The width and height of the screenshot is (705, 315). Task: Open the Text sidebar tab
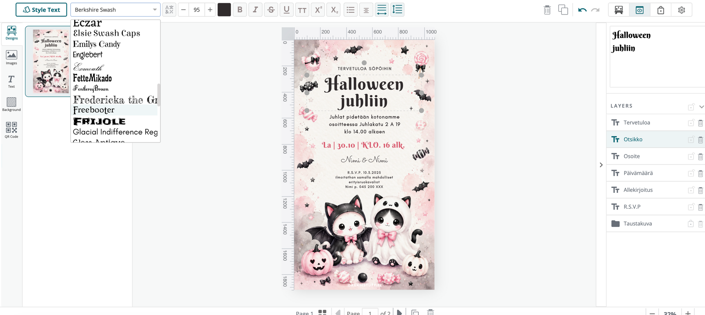[12, 82]
